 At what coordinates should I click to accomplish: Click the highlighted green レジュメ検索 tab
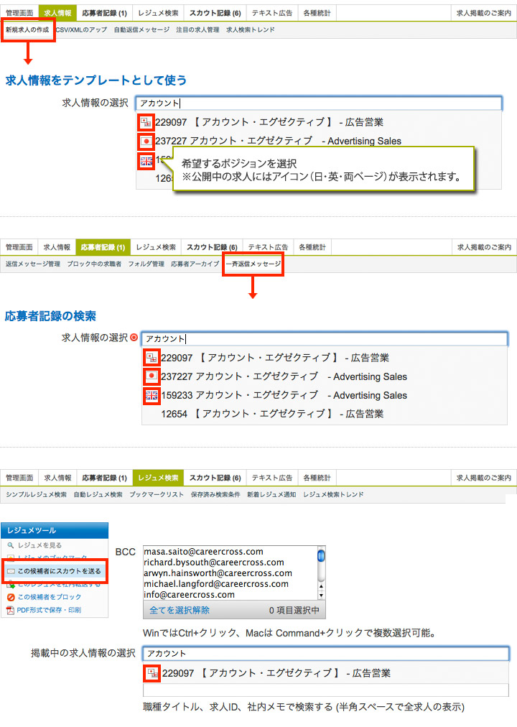[158, 478]
